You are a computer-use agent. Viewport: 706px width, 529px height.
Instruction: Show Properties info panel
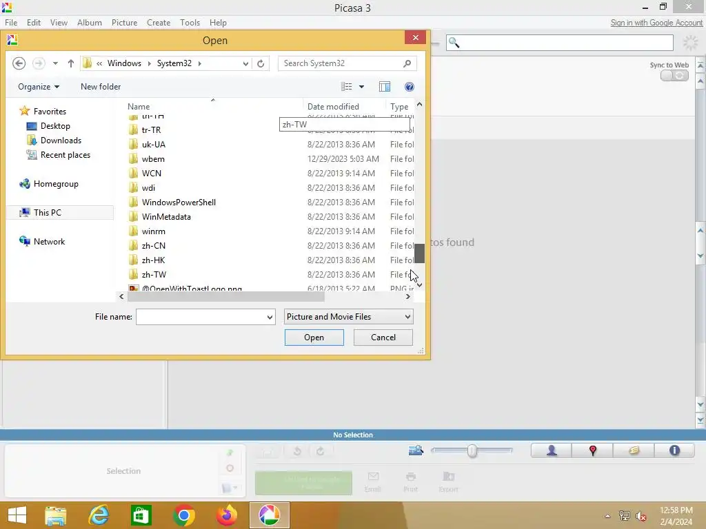pos(674,450)
